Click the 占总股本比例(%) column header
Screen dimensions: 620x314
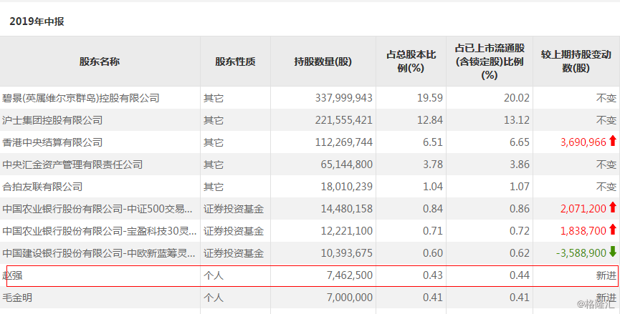tap(411, 61)
